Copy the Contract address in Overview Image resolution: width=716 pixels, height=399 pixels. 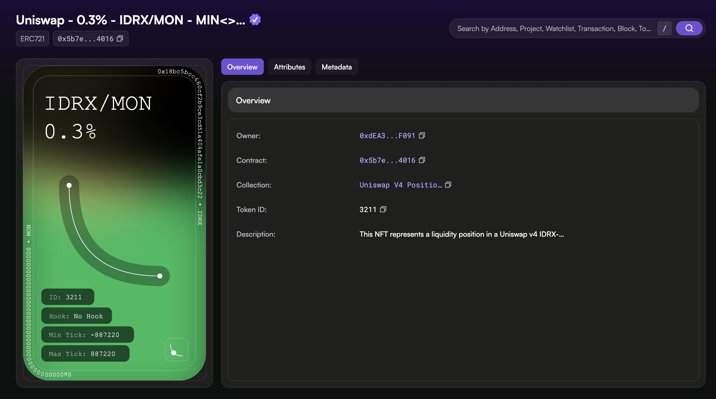[422, 160]
